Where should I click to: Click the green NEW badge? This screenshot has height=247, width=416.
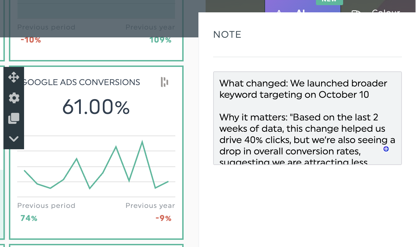pyautogui.click(x=329, y=2)
